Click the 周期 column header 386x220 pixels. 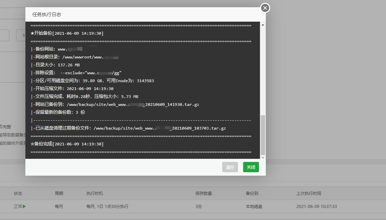click(x=59, y=194)
